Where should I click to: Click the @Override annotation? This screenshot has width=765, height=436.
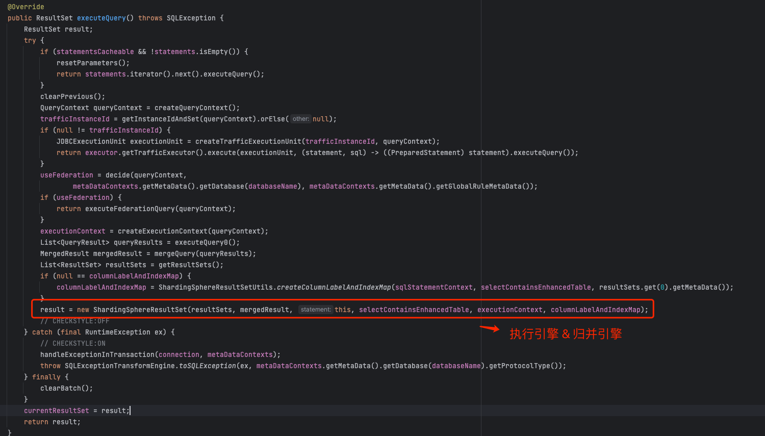point(25,7)
